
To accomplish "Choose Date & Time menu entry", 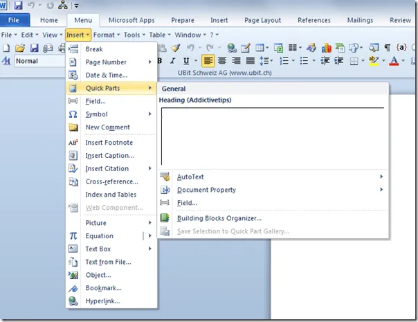I will (x=111, y=75).
